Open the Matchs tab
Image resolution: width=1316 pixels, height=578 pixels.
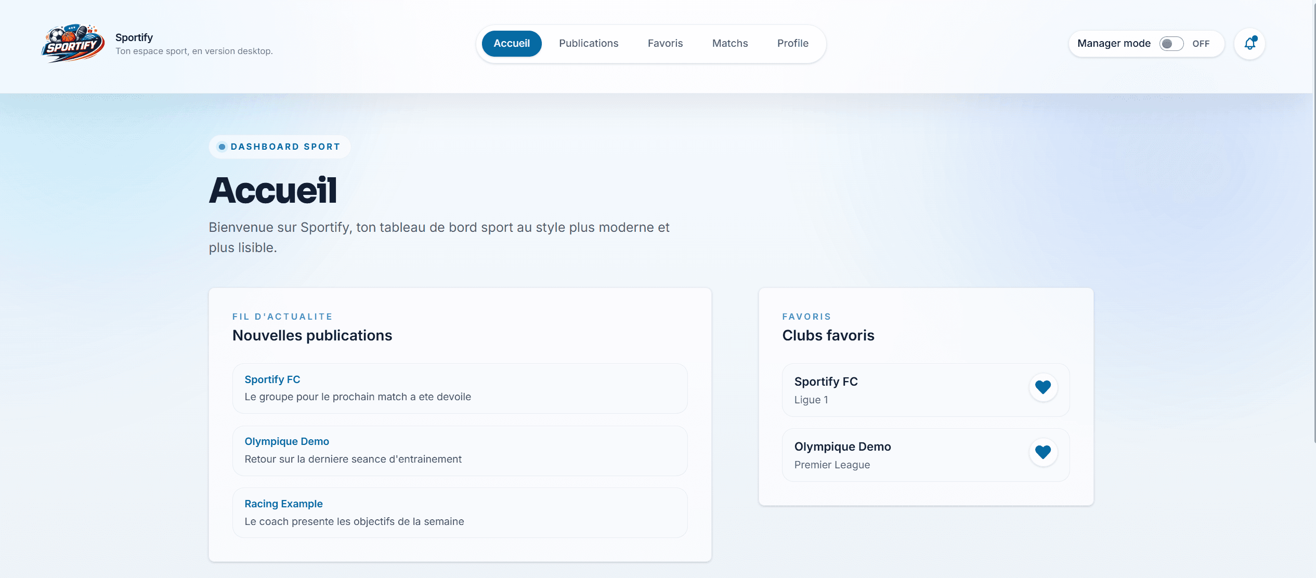tap(730, 44)
